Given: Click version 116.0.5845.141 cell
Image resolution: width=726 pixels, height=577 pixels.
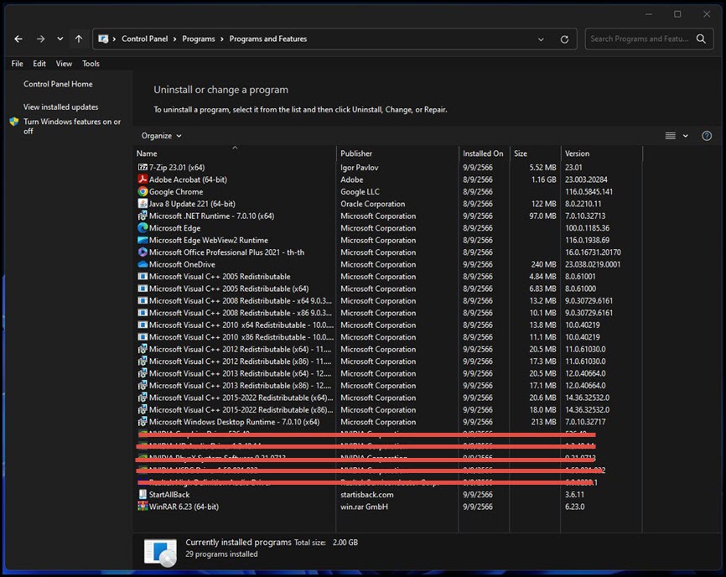Looking at the screenshot, I should point(589,191).
